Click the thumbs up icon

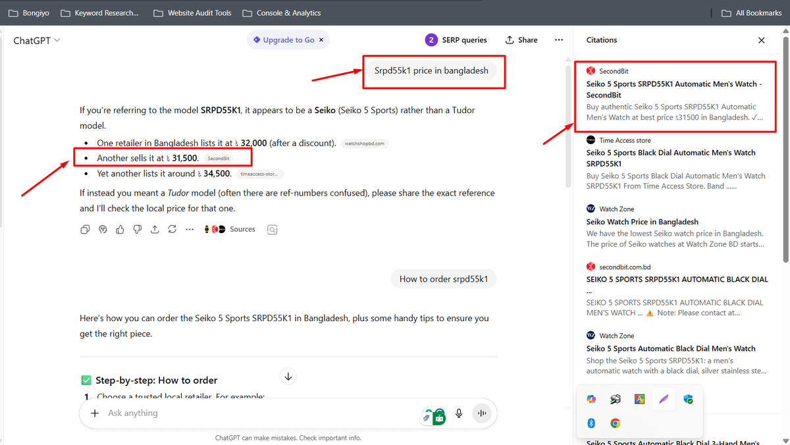point(120,230)
